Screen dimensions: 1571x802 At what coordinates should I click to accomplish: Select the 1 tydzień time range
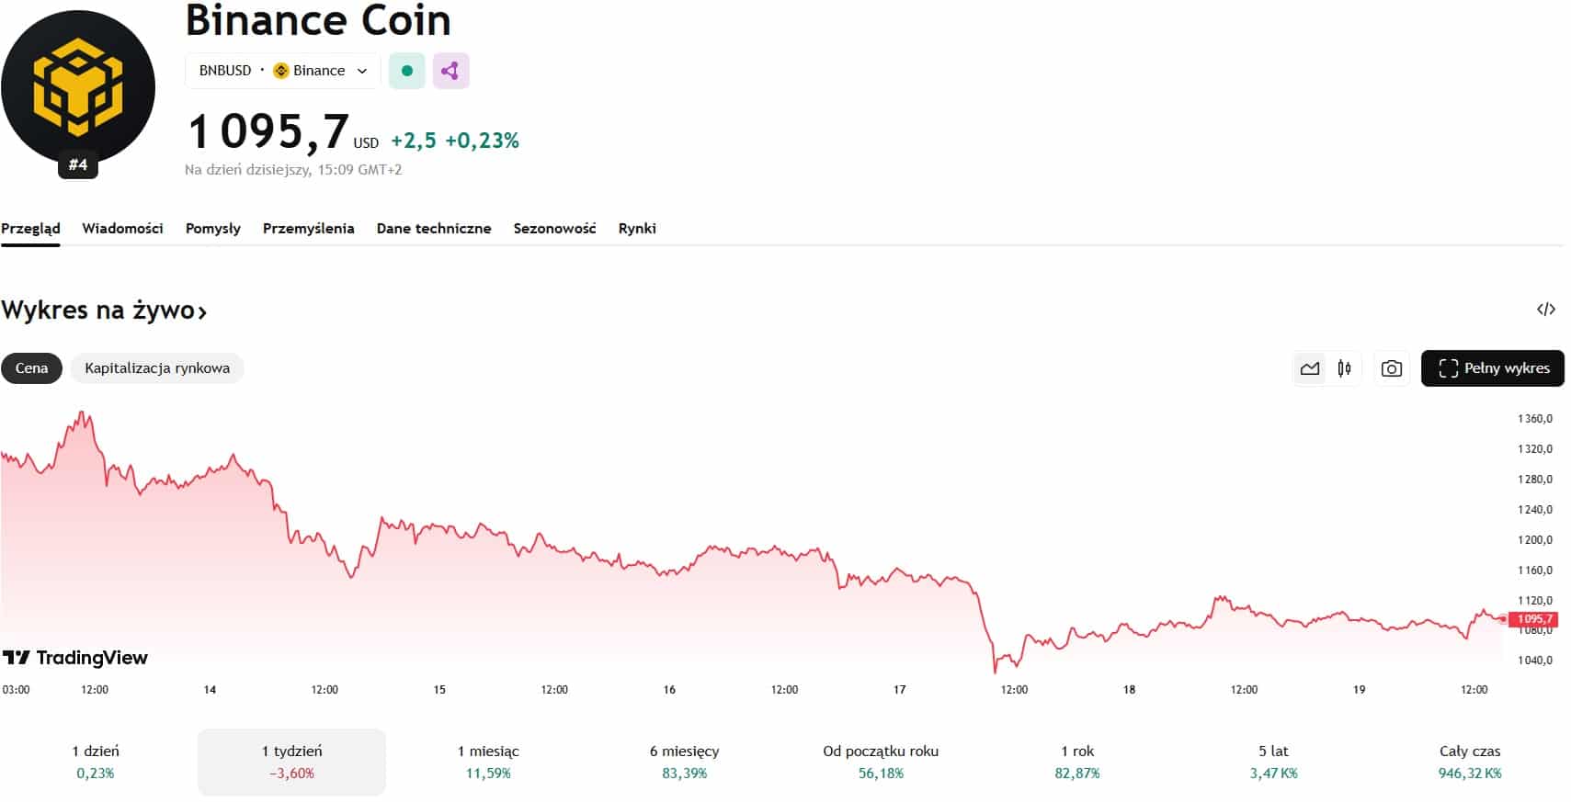(x=291, y=762)
